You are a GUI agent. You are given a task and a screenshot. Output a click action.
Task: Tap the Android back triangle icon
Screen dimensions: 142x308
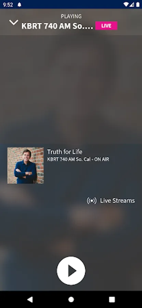click(30, 299)
